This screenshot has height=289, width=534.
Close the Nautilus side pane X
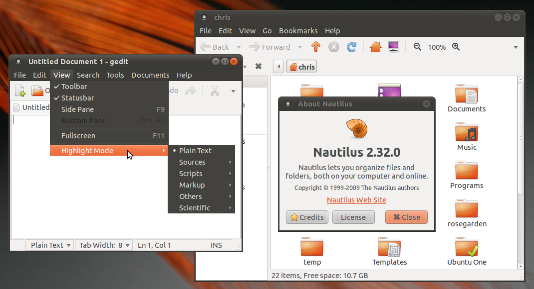pyautogui.click(x=259, y=66)
